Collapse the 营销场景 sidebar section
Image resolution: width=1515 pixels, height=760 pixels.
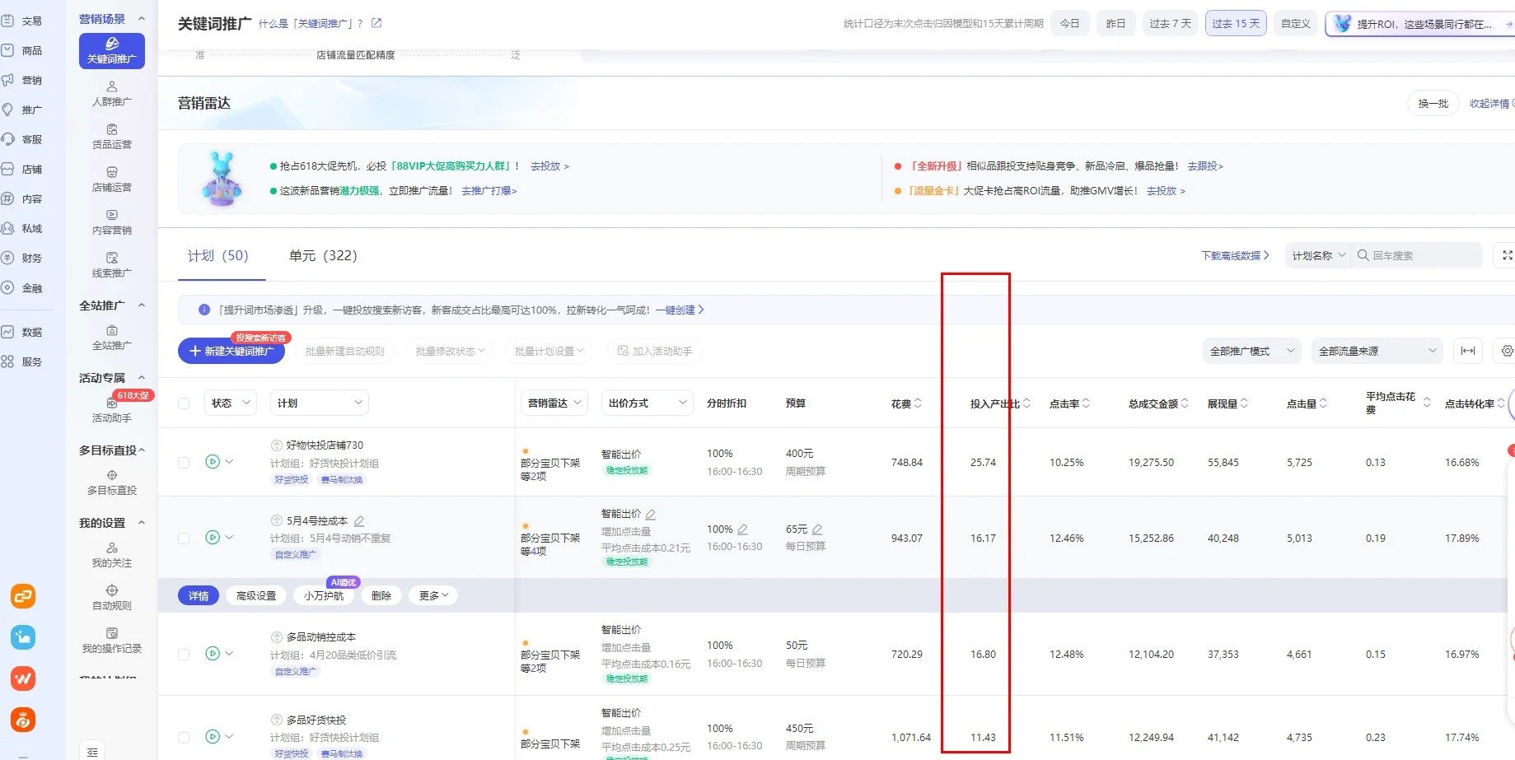[142, 18]
